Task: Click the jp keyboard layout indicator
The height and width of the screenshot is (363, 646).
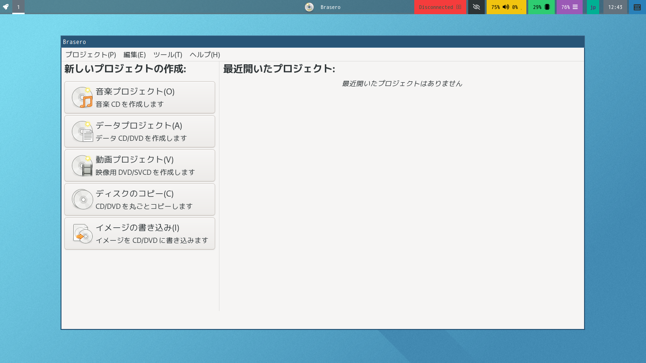Action: click(593, 7)
